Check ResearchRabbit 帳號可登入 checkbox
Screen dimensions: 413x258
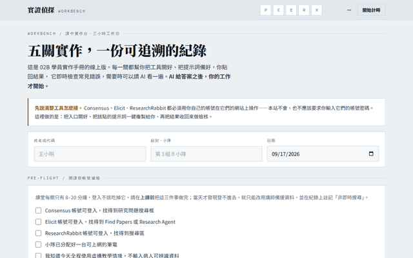(x=39, y=233)
